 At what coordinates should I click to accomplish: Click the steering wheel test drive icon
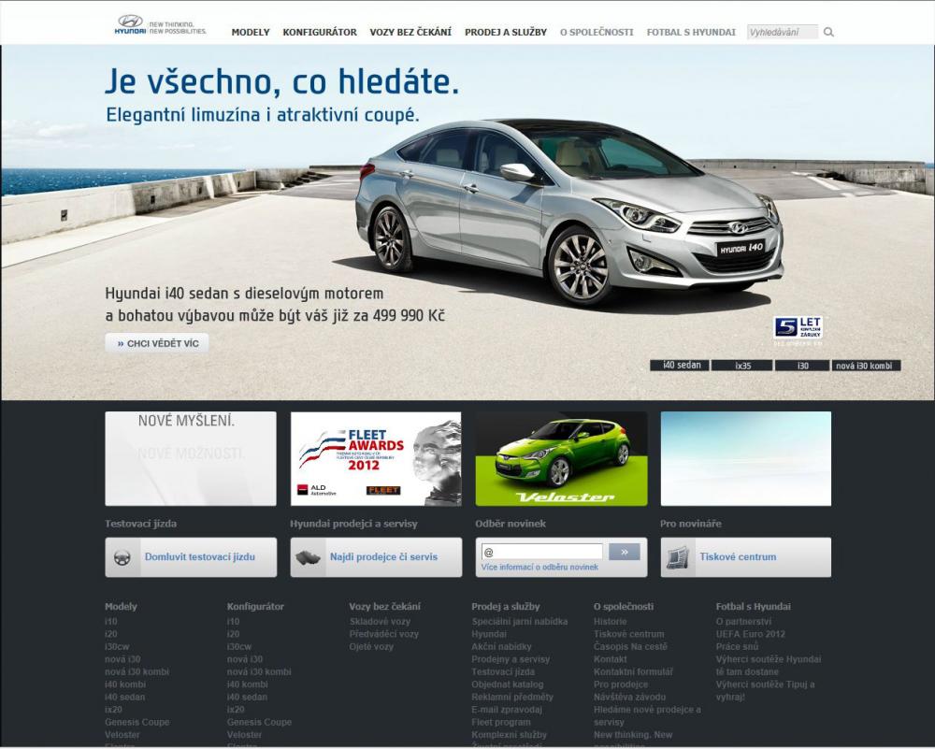[x=122, y=557]
